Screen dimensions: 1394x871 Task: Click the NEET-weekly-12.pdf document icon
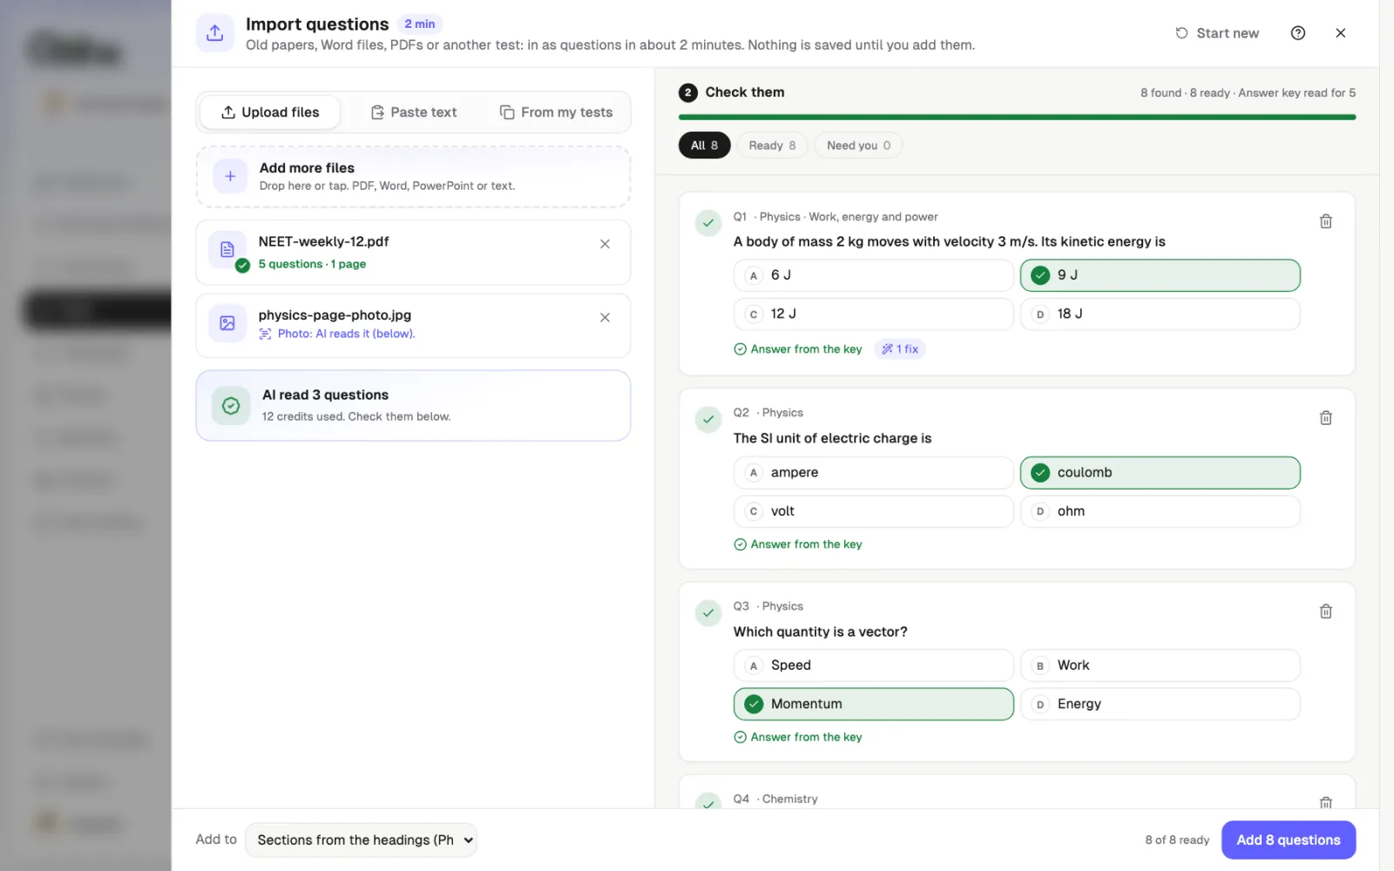pyautogui.click(x=227, y=250)
